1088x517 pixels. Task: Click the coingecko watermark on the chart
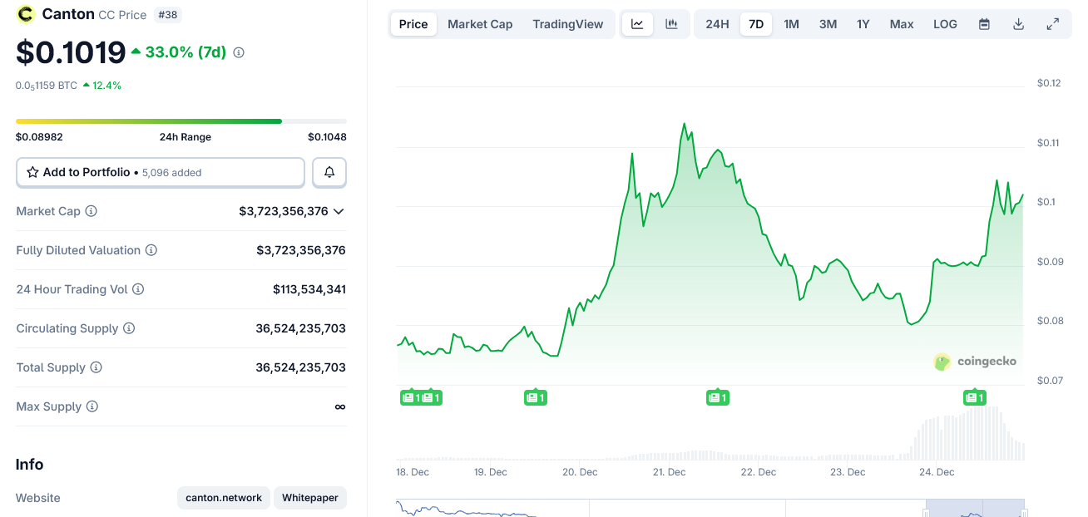click(975, 361)
